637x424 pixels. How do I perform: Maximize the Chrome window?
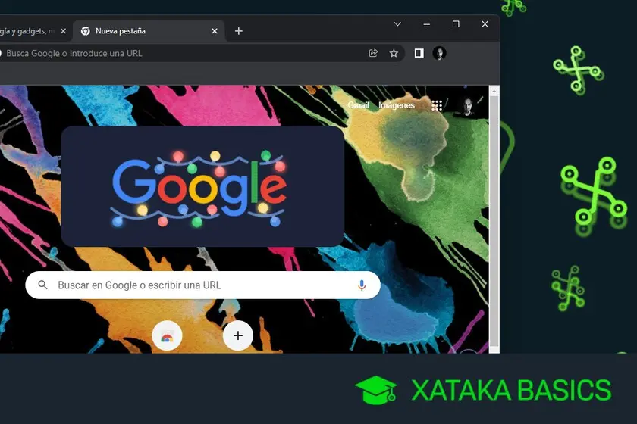456,24
